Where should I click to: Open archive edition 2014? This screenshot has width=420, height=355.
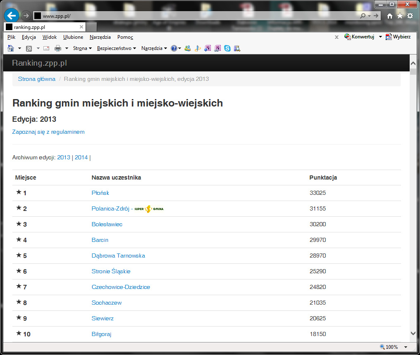click(81, 157)
